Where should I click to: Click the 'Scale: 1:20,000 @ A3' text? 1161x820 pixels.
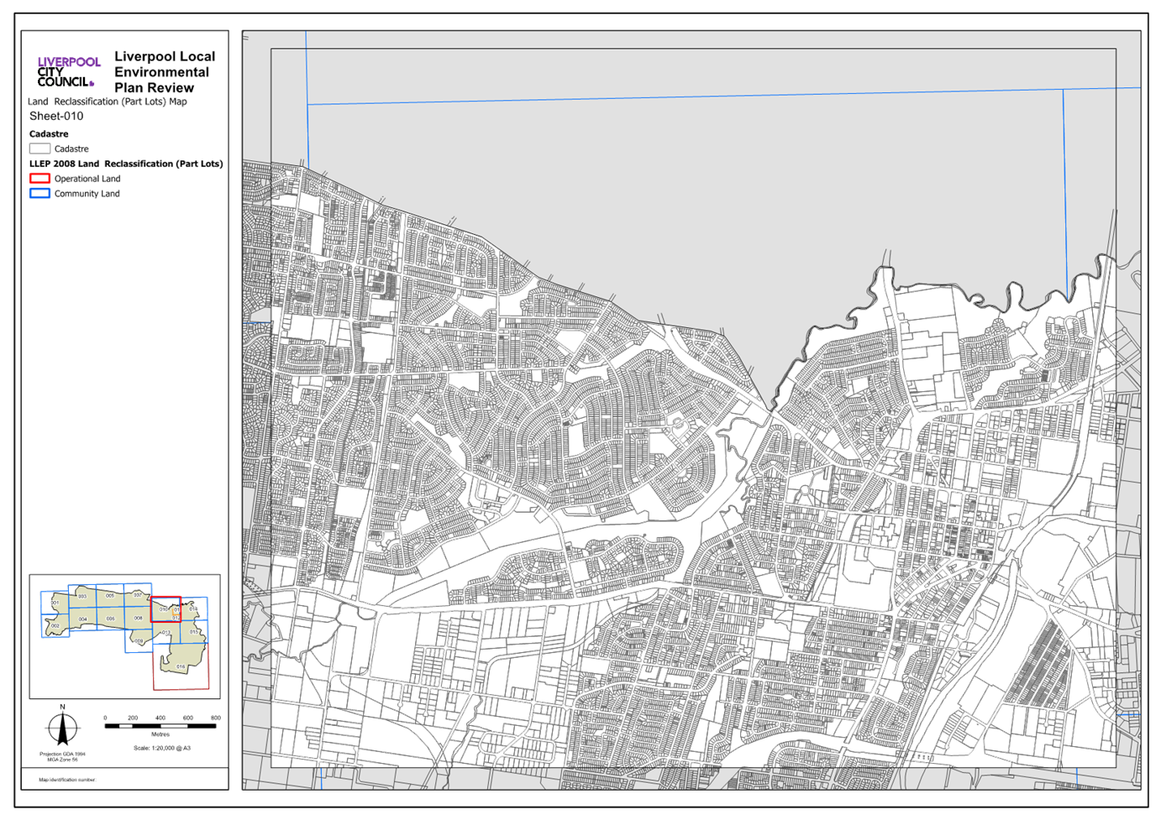[162, 748]
